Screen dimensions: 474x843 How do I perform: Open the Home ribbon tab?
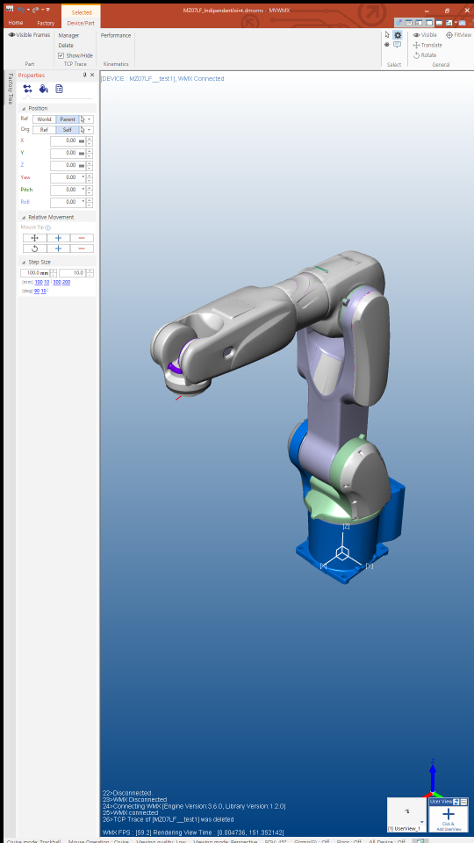[16, 23]
